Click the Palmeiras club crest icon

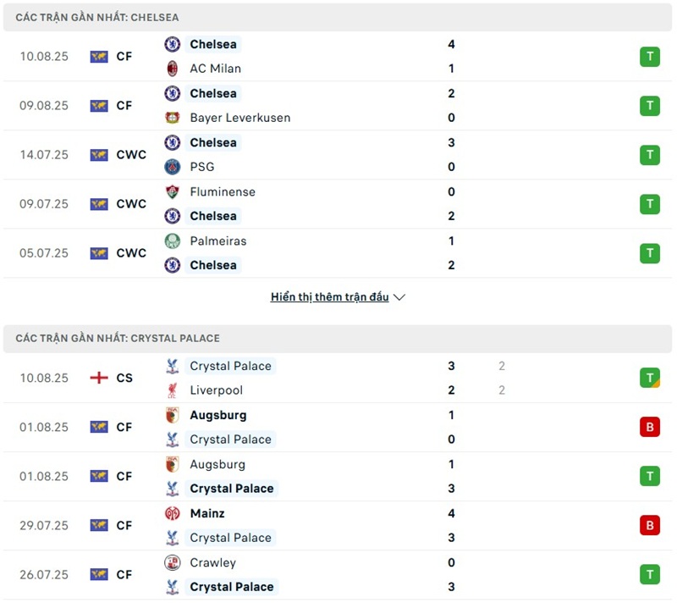coord(173,241)
